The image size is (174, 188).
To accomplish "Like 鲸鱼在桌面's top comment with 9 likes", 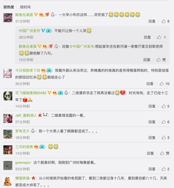I will [x=164, y=21].
